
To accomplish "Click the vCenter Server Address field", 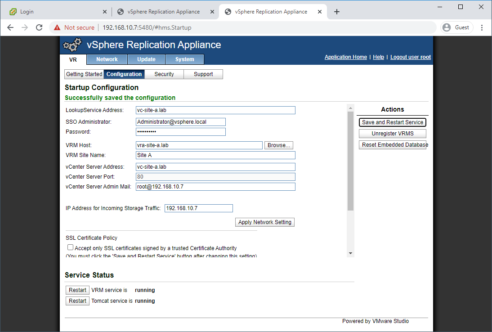I will pyautogui.click(x=215, y=167).
